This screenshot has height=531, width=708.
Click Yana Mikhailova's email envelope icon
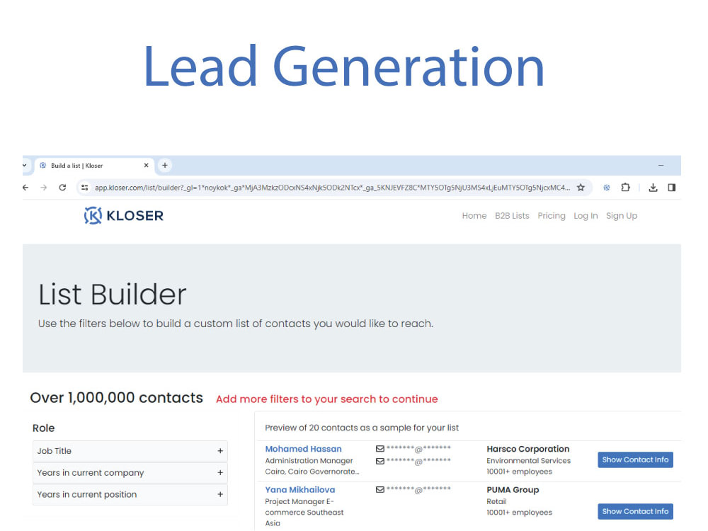[380, 489]
